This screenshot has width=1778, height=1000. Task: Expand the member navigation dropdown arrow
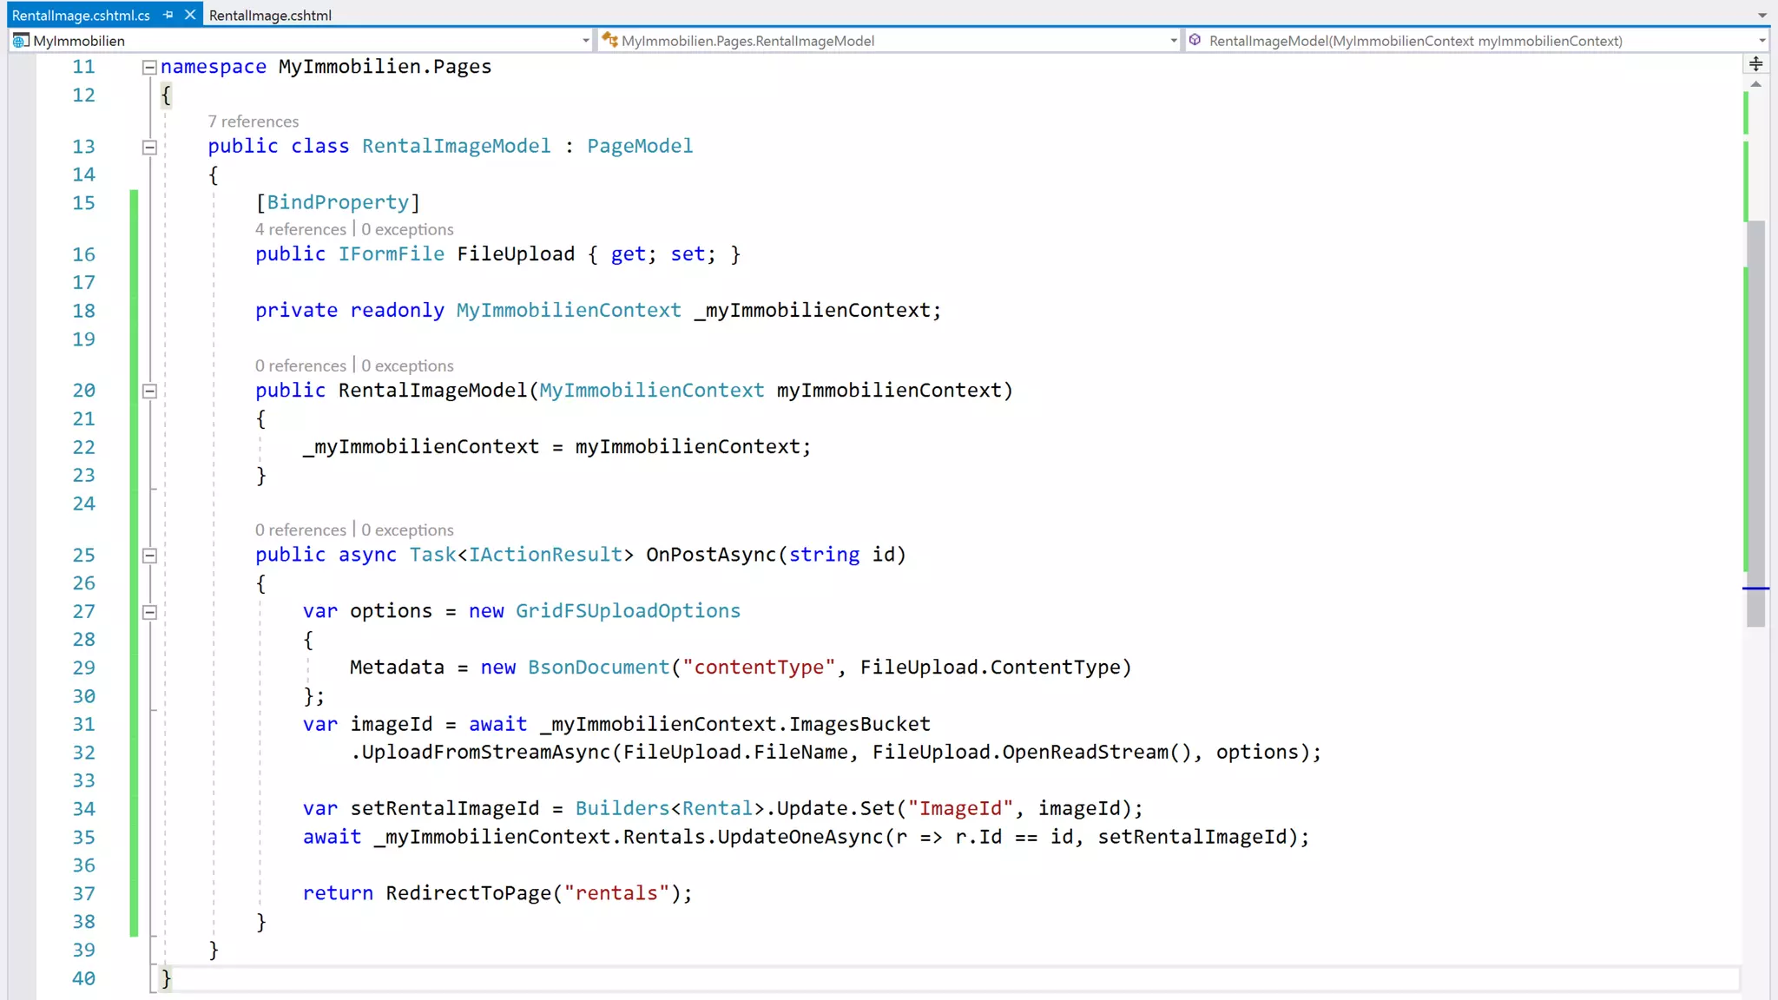tap(1762, 41)
